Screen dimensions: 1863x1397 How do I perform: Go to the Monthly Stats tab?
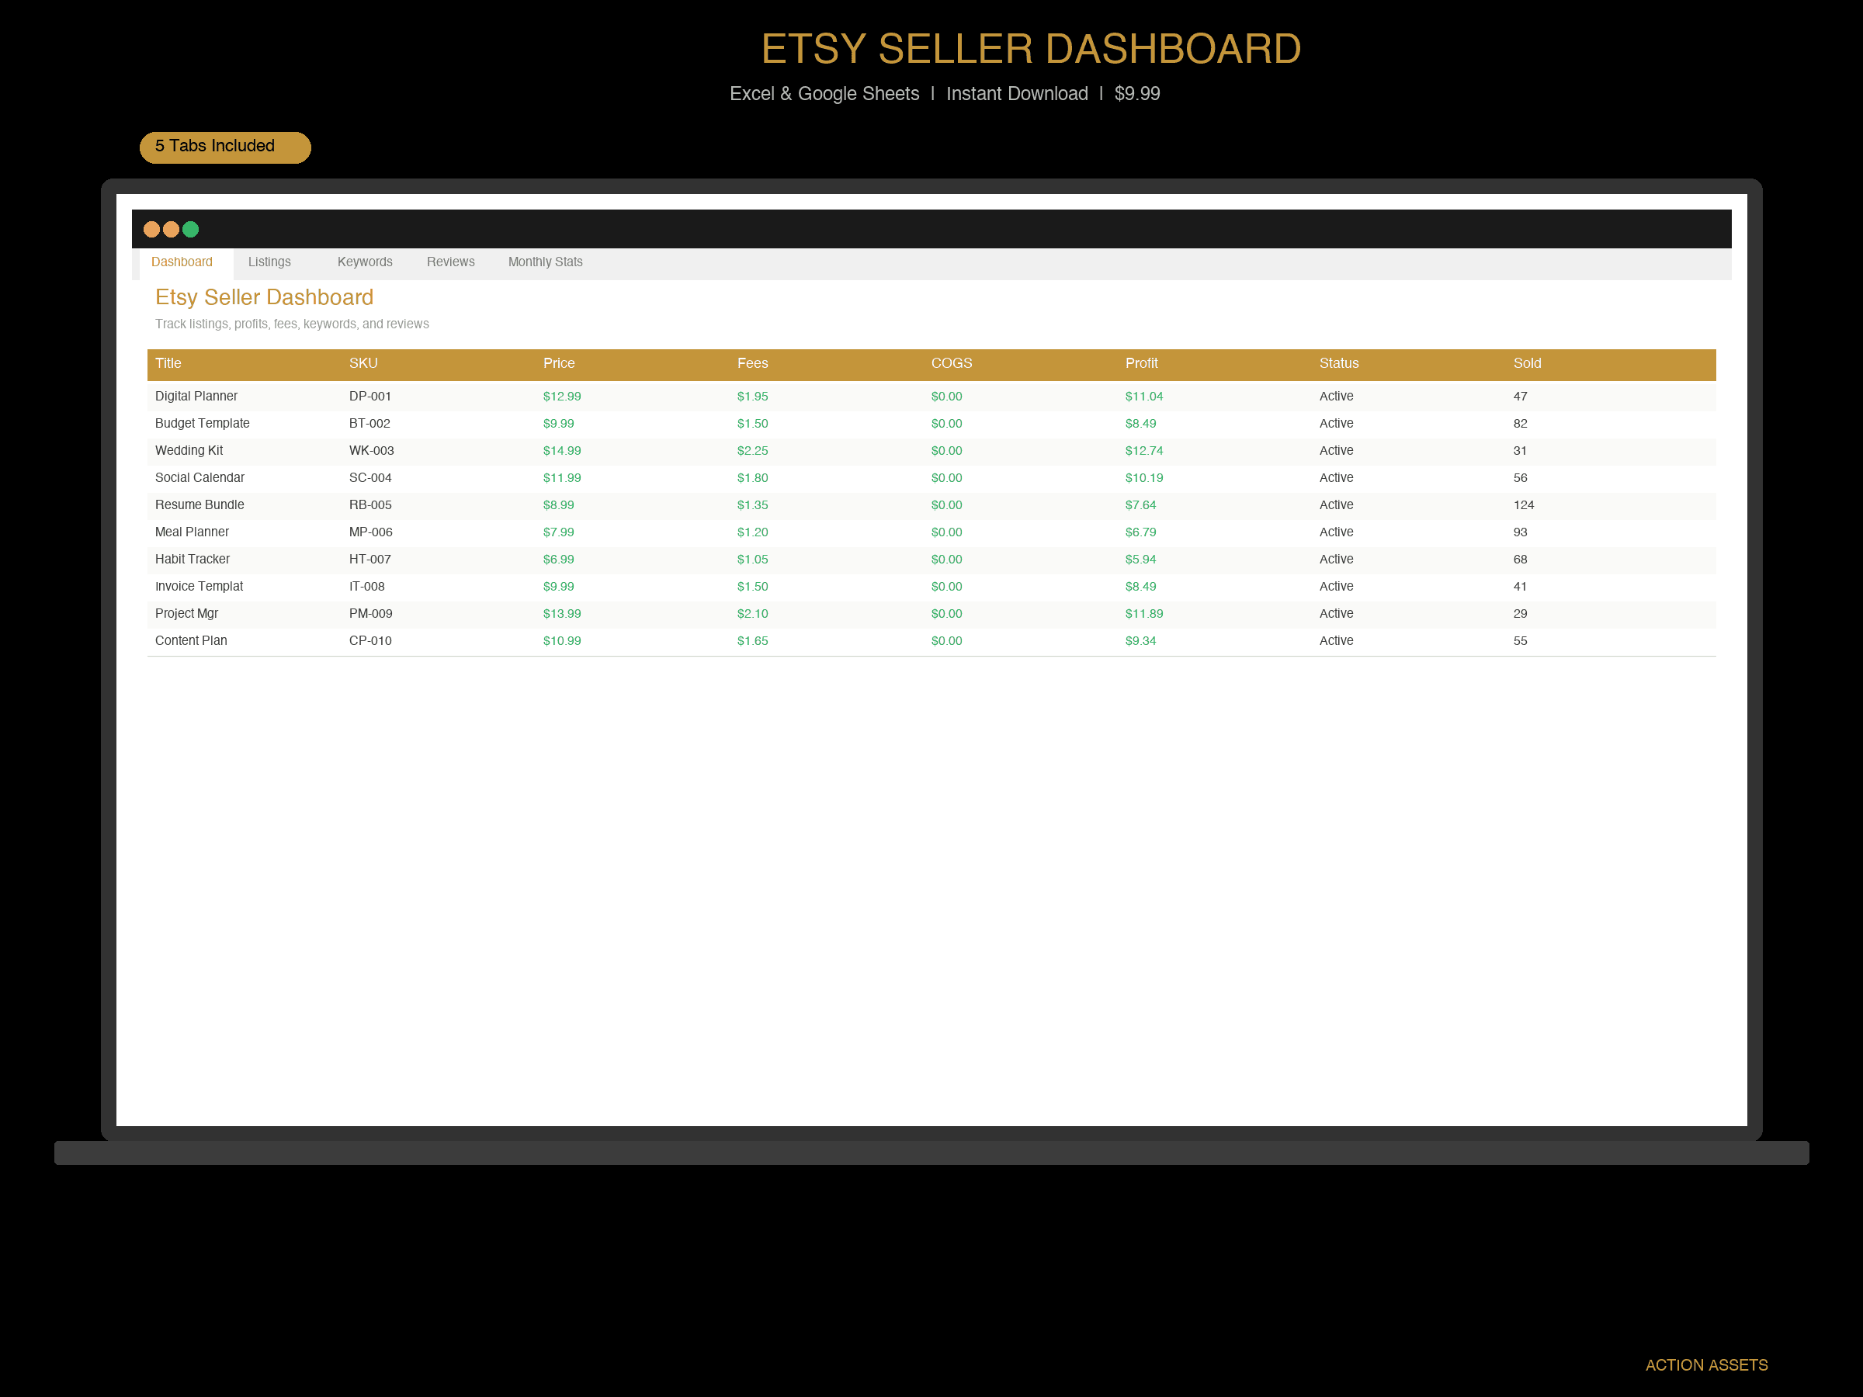545,262
